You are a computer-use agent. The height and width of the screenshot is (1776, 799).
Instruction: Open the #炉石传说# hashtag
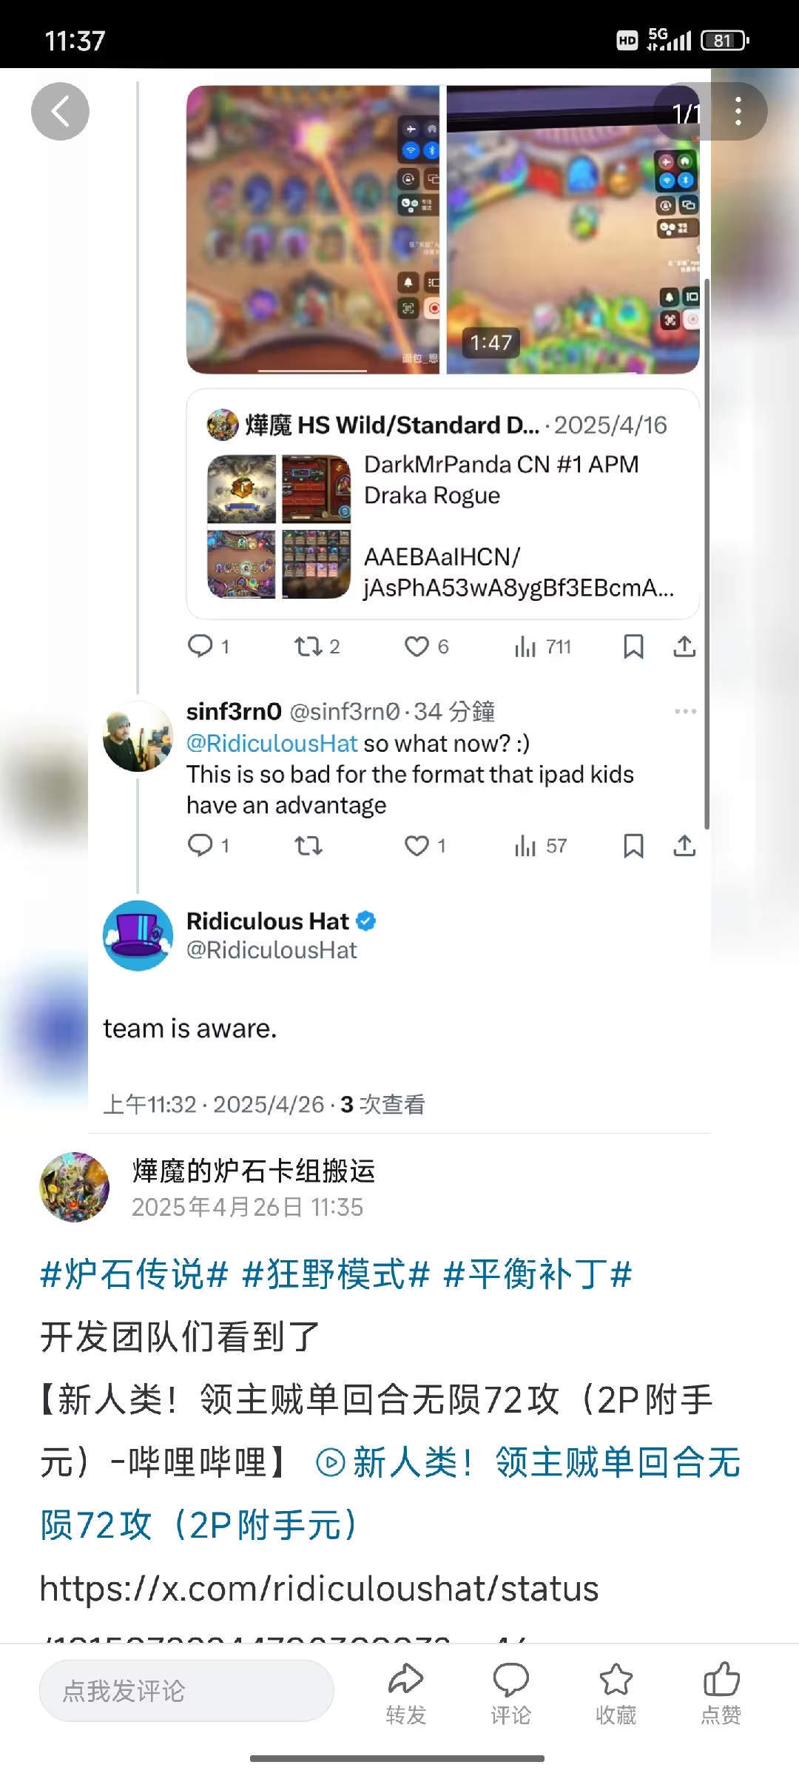[x=134, y=1274]
